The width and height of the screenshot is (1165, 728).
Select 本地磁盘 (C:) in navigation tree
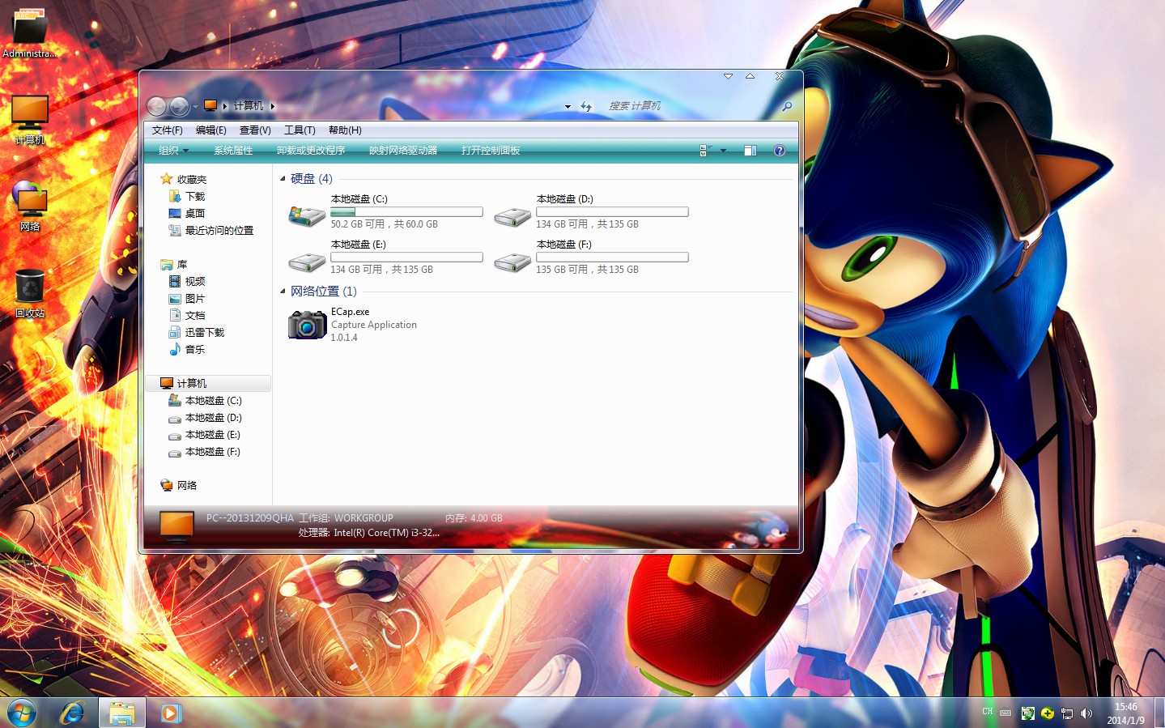(x=206, y=400)
